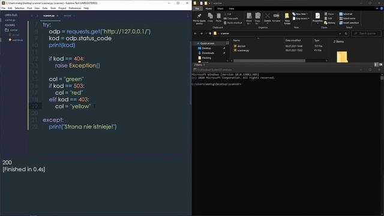
Task: Click Pin to Quick access in Explorer ribbon
Action: point(199,19)
